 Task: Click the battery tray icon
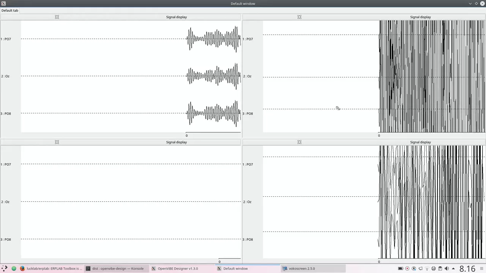coord(401,268)
